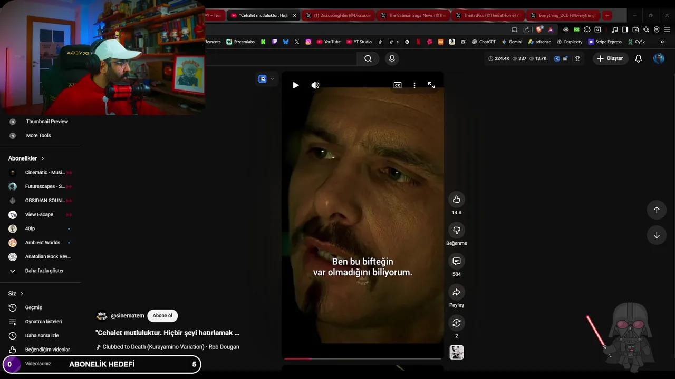Open the account avatar menu

click(659, 58)
